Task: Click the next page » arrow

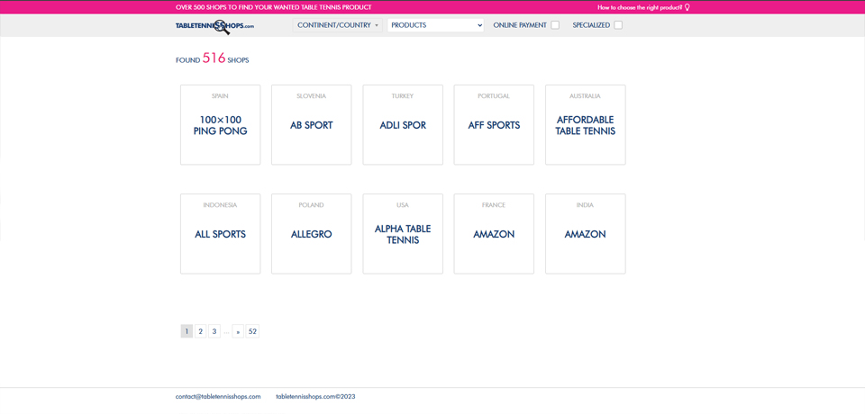Action: point(238,331)
